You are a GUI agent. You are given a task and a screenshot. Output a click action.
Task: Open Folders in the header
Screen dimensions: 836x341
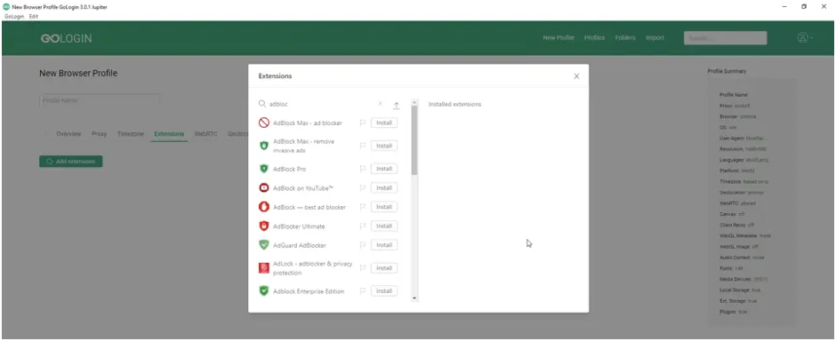tap(625, 38)
